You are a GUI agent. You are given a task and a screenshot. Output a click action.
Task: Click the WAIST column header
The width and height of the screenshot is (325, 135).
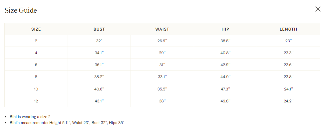[162, 29]
